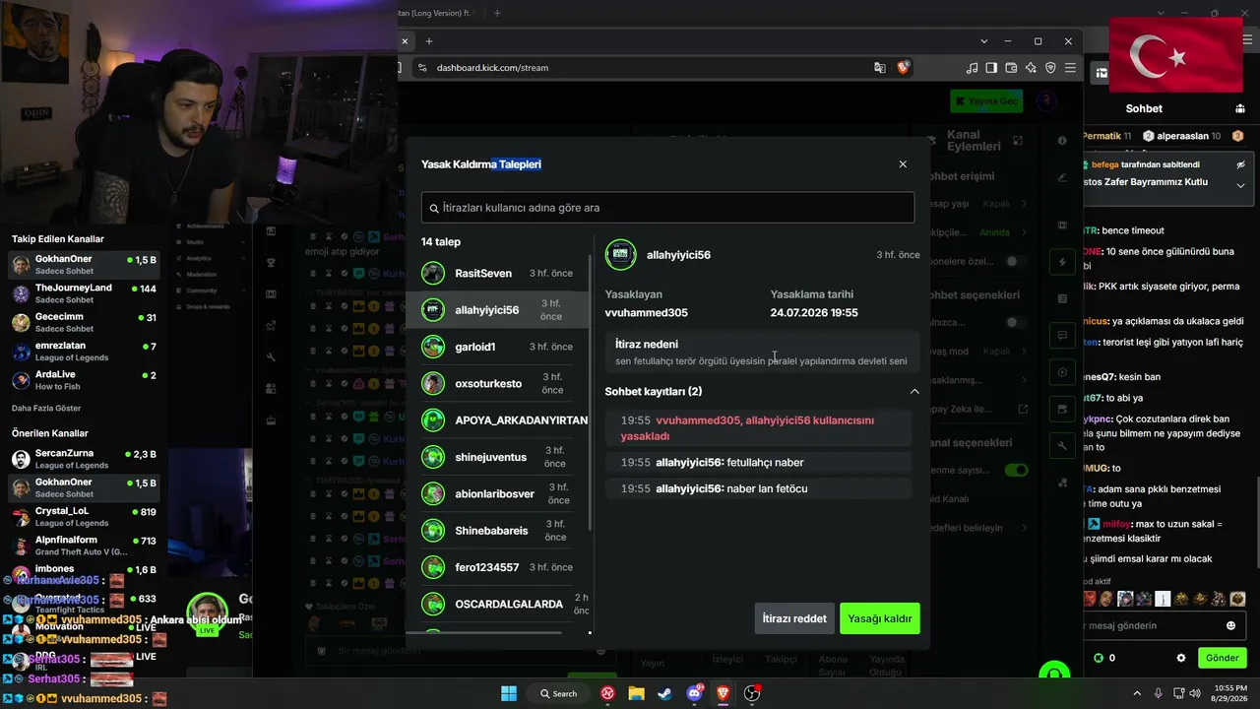Open Discord from the taskbar
Screen dimensions: 1260x709
click(x=695, y=693)
